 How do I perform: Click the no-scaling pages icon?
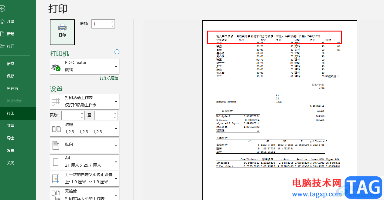(56, 195)
